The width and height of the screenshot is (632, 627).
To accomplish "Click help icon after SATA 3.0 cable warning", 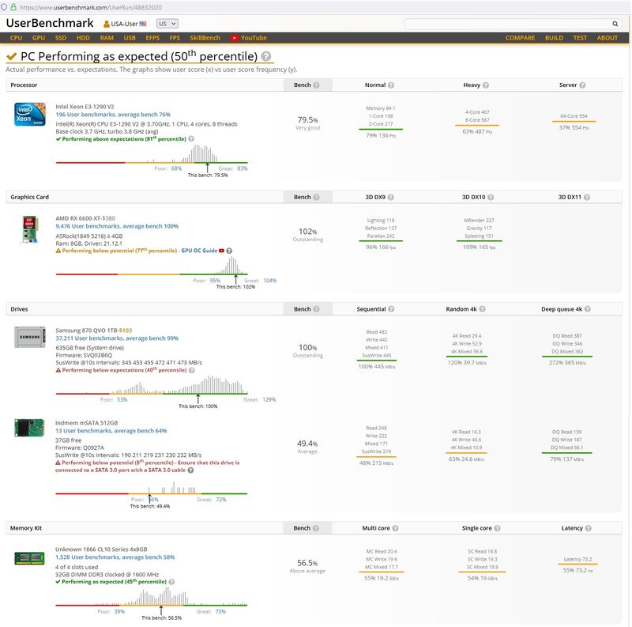I will point(190,470).
